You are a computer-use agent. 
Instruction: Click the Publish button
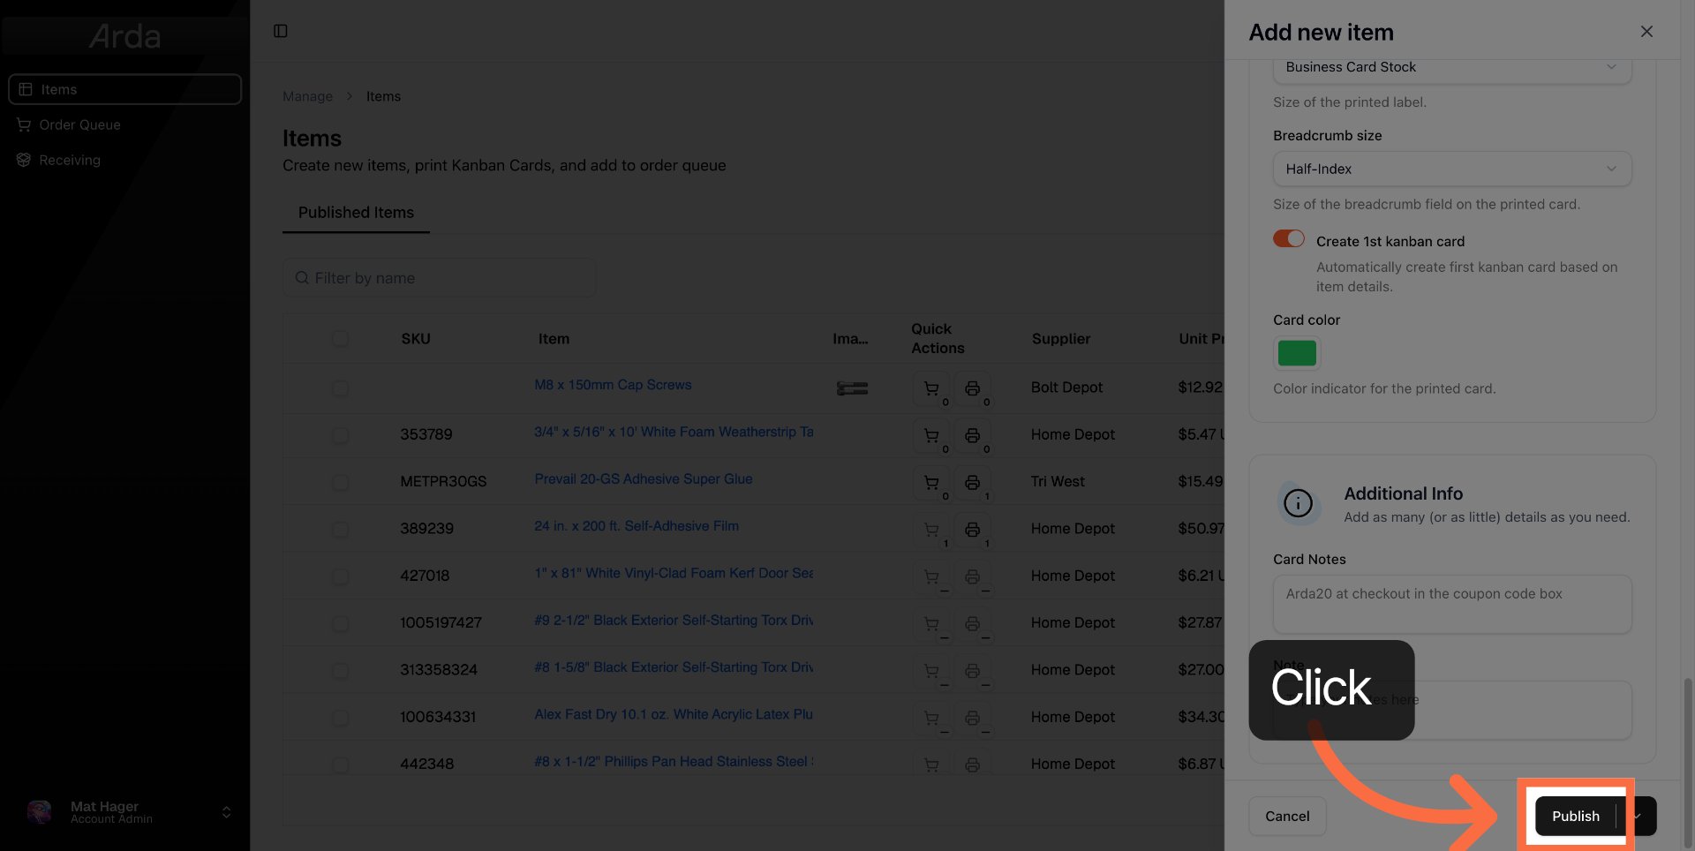[1576, 816]
